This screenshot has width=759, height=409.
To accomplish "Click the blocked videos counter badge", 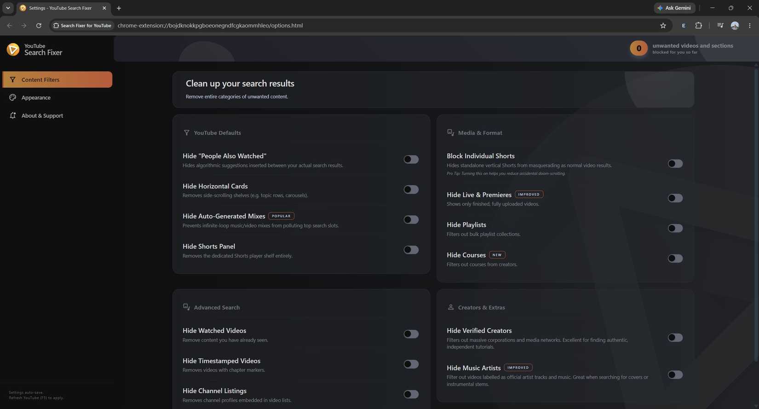I will click(x=638, y=48).
